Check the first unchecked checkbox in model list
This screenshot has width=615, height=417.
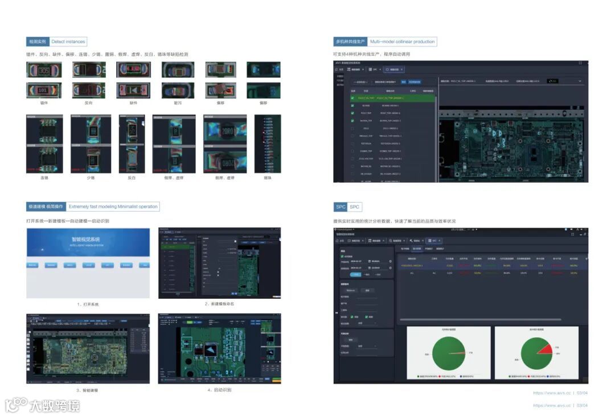pos(352,129)
